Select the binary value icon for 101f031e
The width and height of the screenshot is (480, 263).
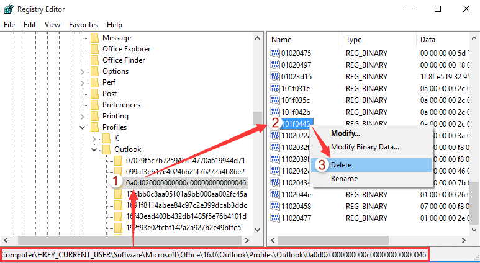pos(275,88)
